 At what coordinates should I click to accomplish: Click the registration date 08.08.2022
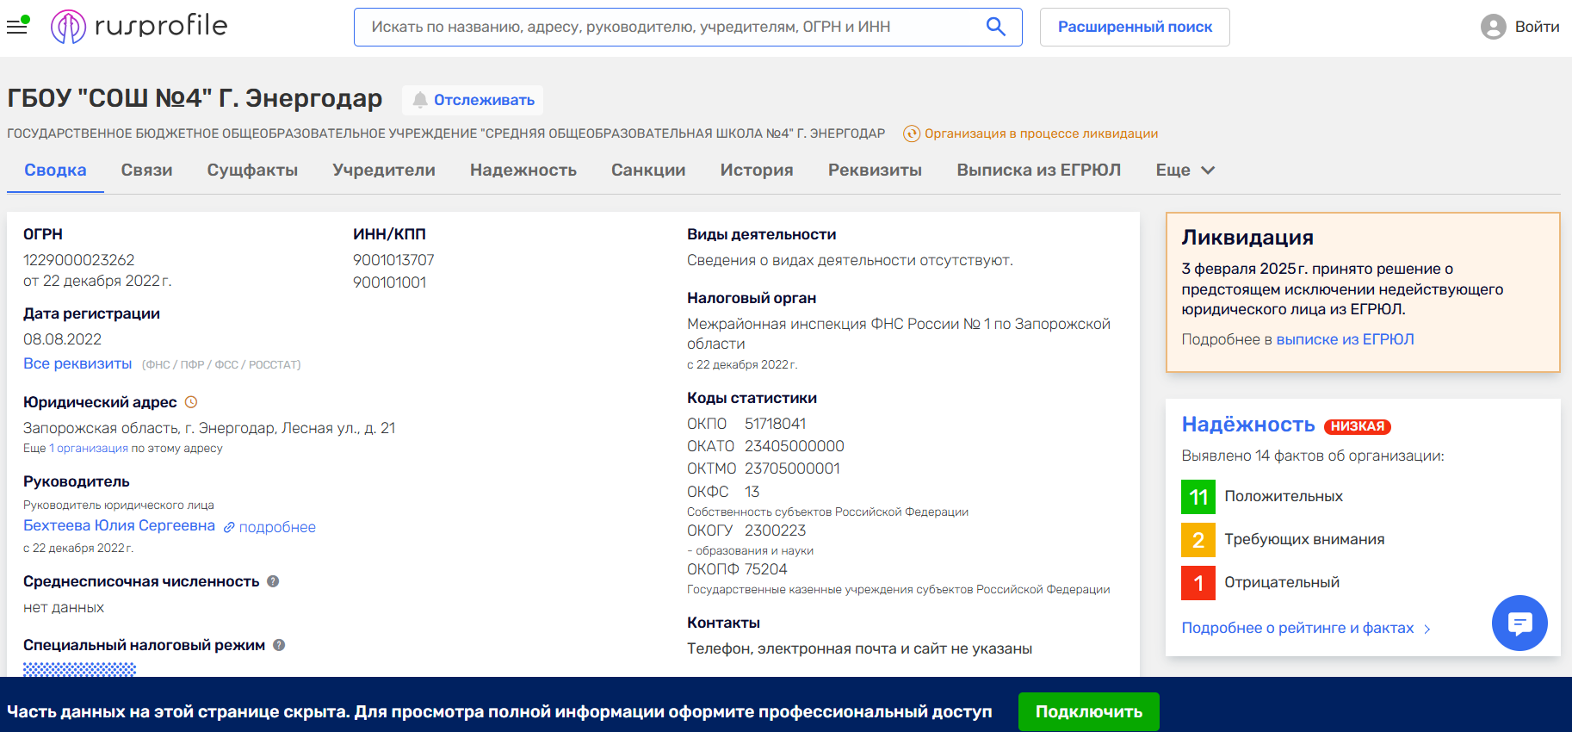coord(62,339)
